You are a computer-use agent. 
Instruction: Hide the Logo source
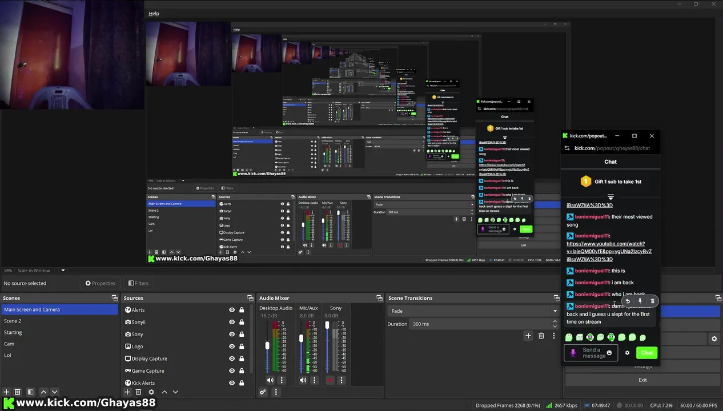coord(232,346)
